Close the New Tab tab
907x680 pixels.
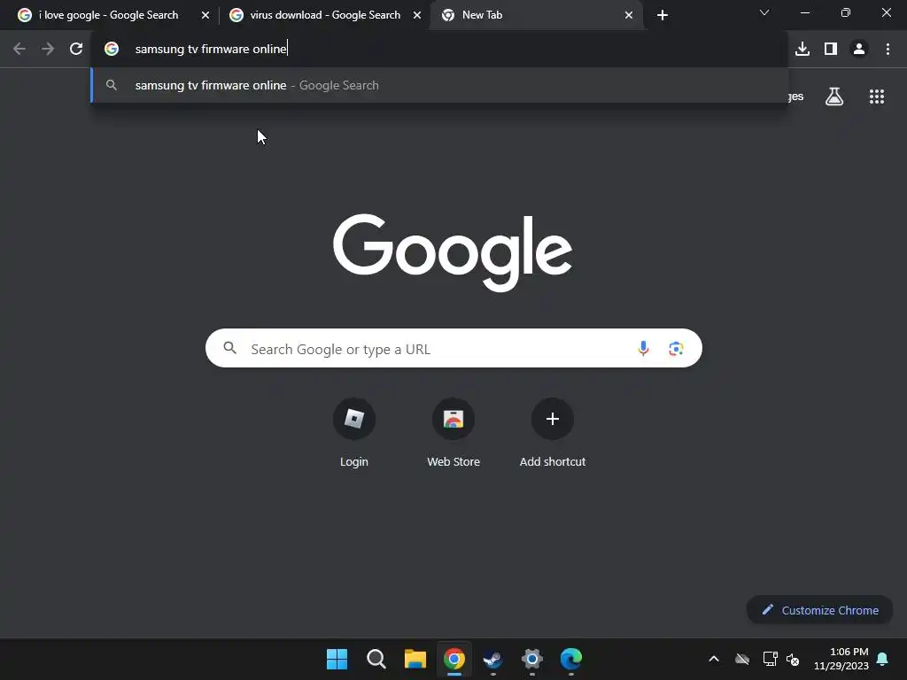click(x=629, y=15)
